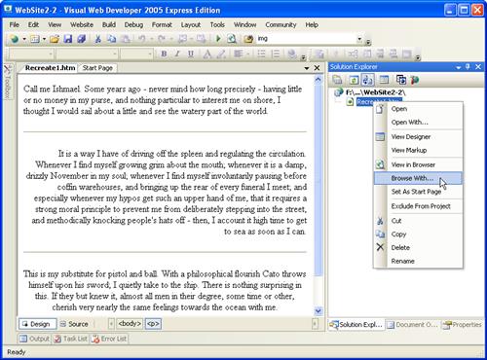Open the Website menu

(x=82, y=24)
